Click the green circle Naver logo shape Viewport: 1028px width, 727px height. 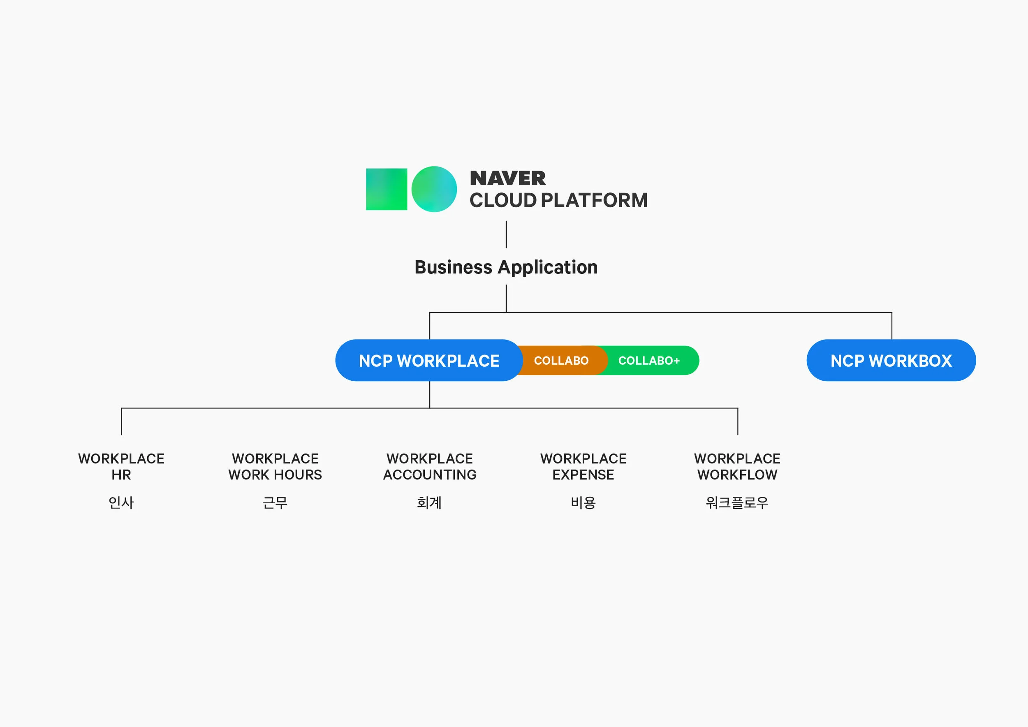pos(434,189)
